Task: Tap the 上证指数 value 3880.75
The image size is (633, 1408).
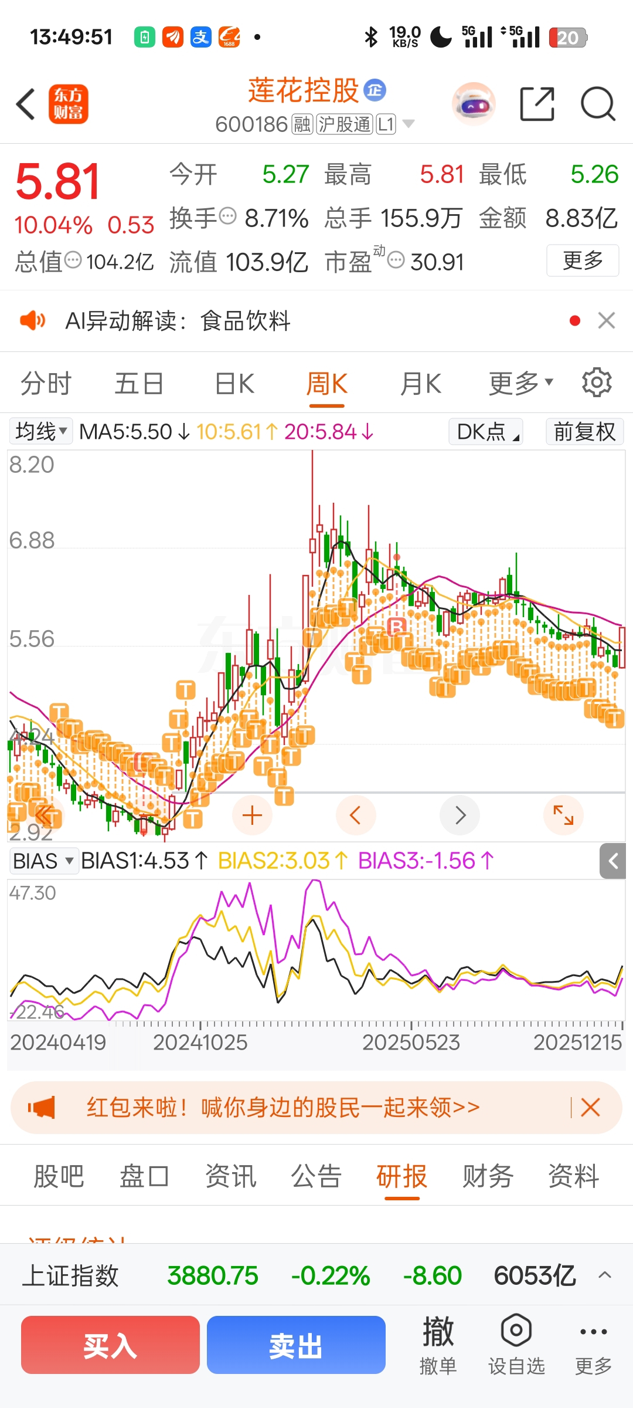Action: point(213,1275)
